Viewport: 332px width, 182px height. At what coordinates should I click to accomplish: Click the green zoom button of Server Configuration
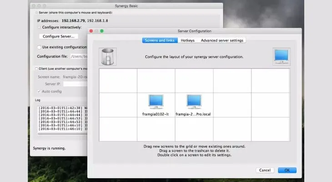[102, 31]
